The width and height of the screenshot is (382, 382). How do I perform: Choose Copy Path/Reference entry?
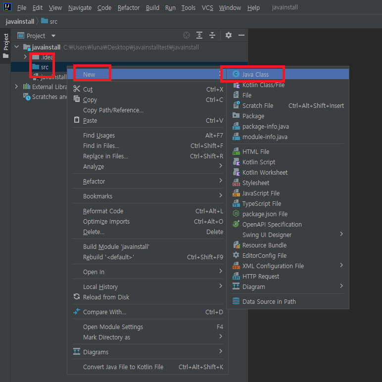147,110
